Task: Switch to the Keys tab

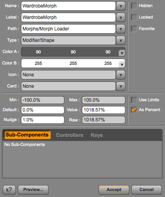Action: (x=97, y=135)
